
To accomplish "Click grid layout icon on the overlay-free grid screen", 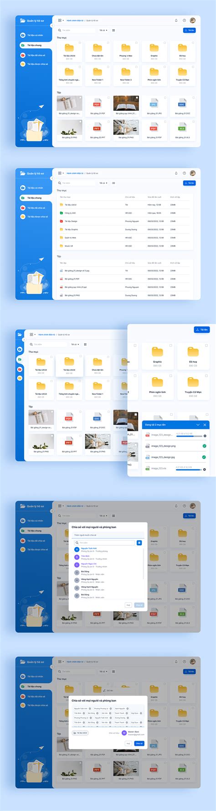I will pos(113,31).
